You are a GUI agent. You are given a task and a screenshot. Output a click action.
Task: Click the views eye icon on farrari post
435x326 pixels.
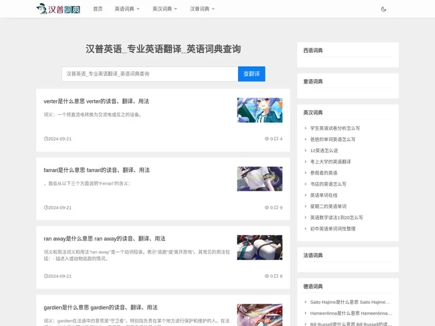[266, 207]
